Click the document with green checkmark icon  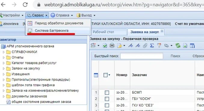coord(105,46)
